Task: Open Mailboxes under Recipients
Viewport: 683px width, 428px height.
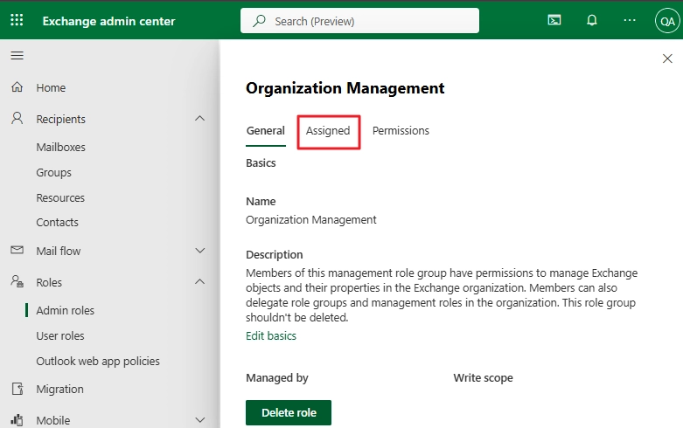Action: 60,147
